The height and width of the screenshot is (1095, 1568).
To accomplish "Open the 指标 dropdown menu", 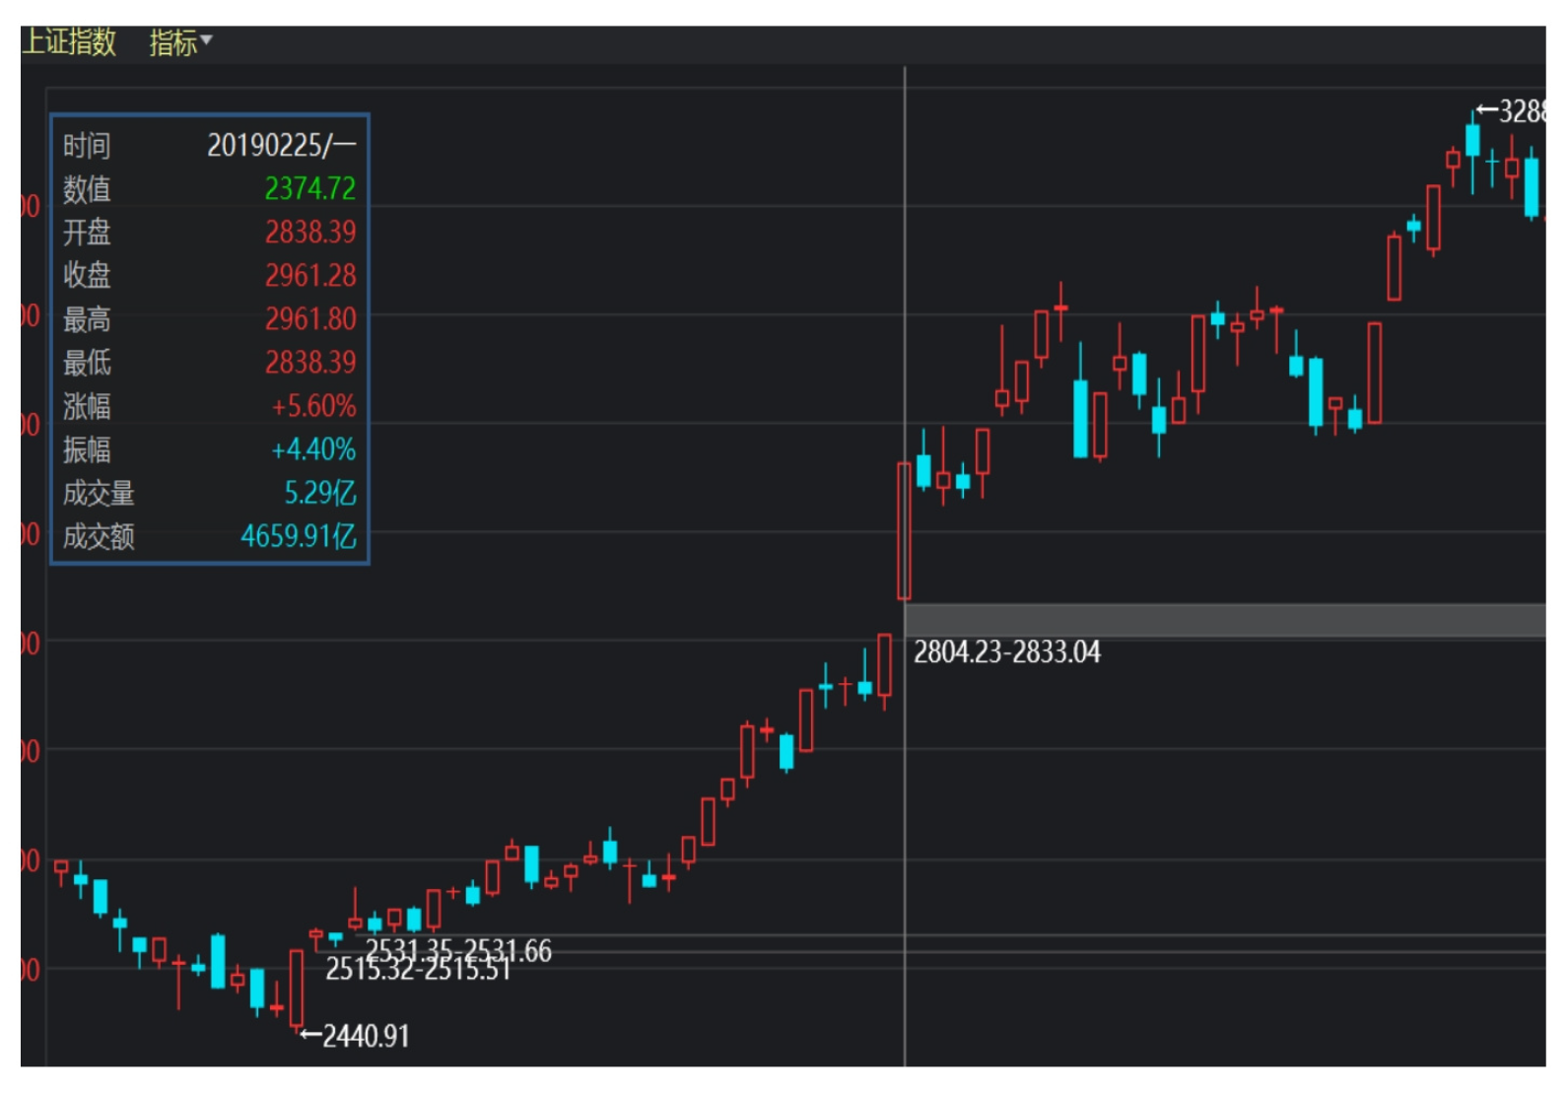I will [x=174, y=42].
